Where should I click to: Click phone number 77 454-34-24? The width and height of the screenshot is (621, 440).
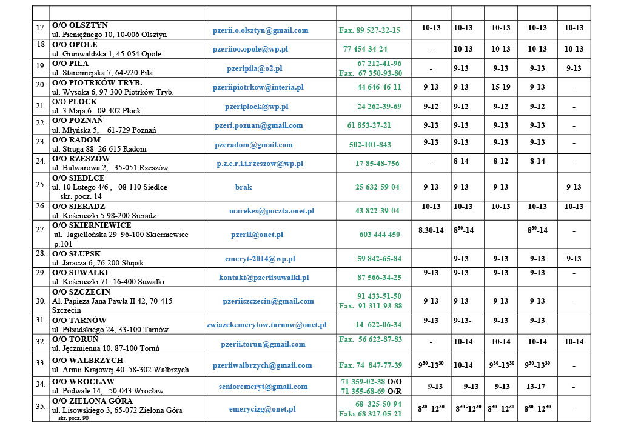365,50
